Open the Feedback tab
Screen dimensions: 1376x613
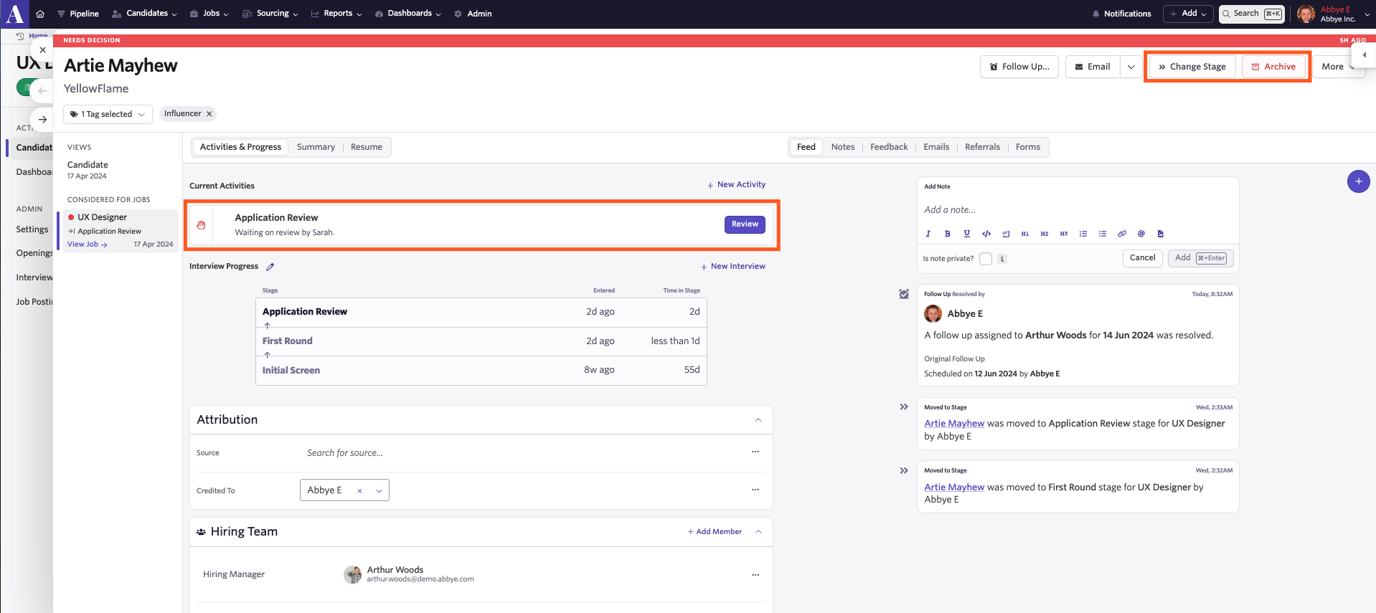coord(889,147)
